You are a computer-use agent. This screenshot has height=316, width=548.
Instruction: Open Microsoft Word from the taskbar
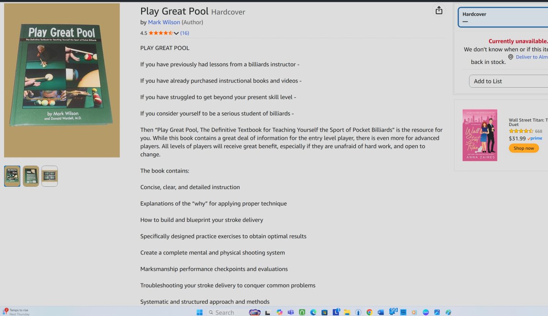pos(381,312)
